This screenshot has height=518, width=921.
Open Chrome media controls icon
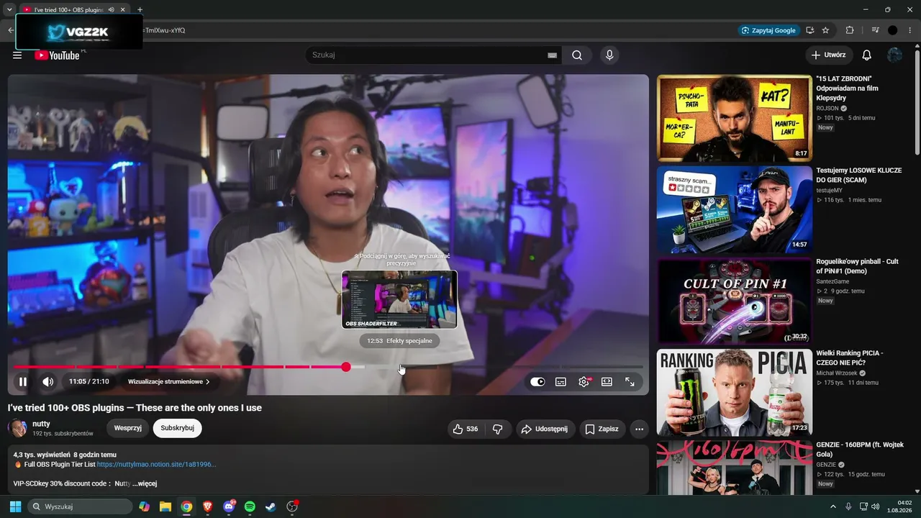pyautogui.click(x=875, y=30)
